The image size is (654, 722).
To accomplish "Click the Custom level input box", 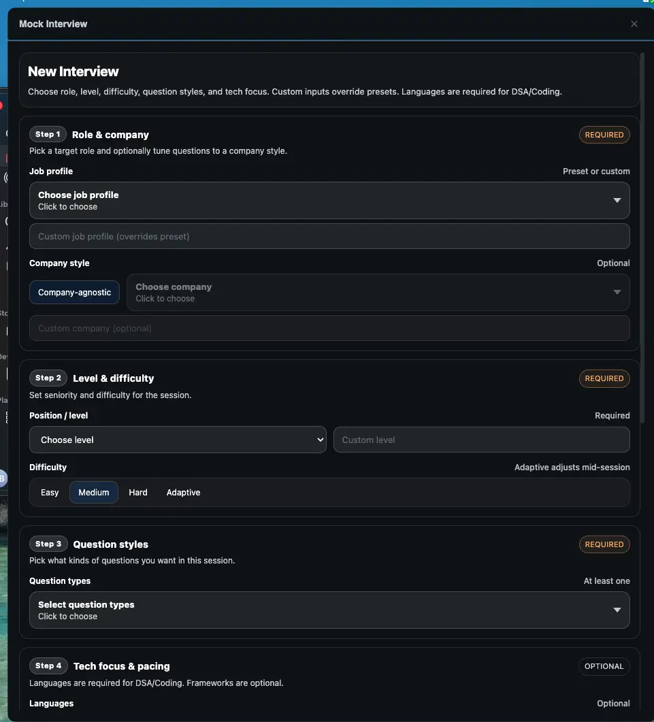I will pos(481,440).
